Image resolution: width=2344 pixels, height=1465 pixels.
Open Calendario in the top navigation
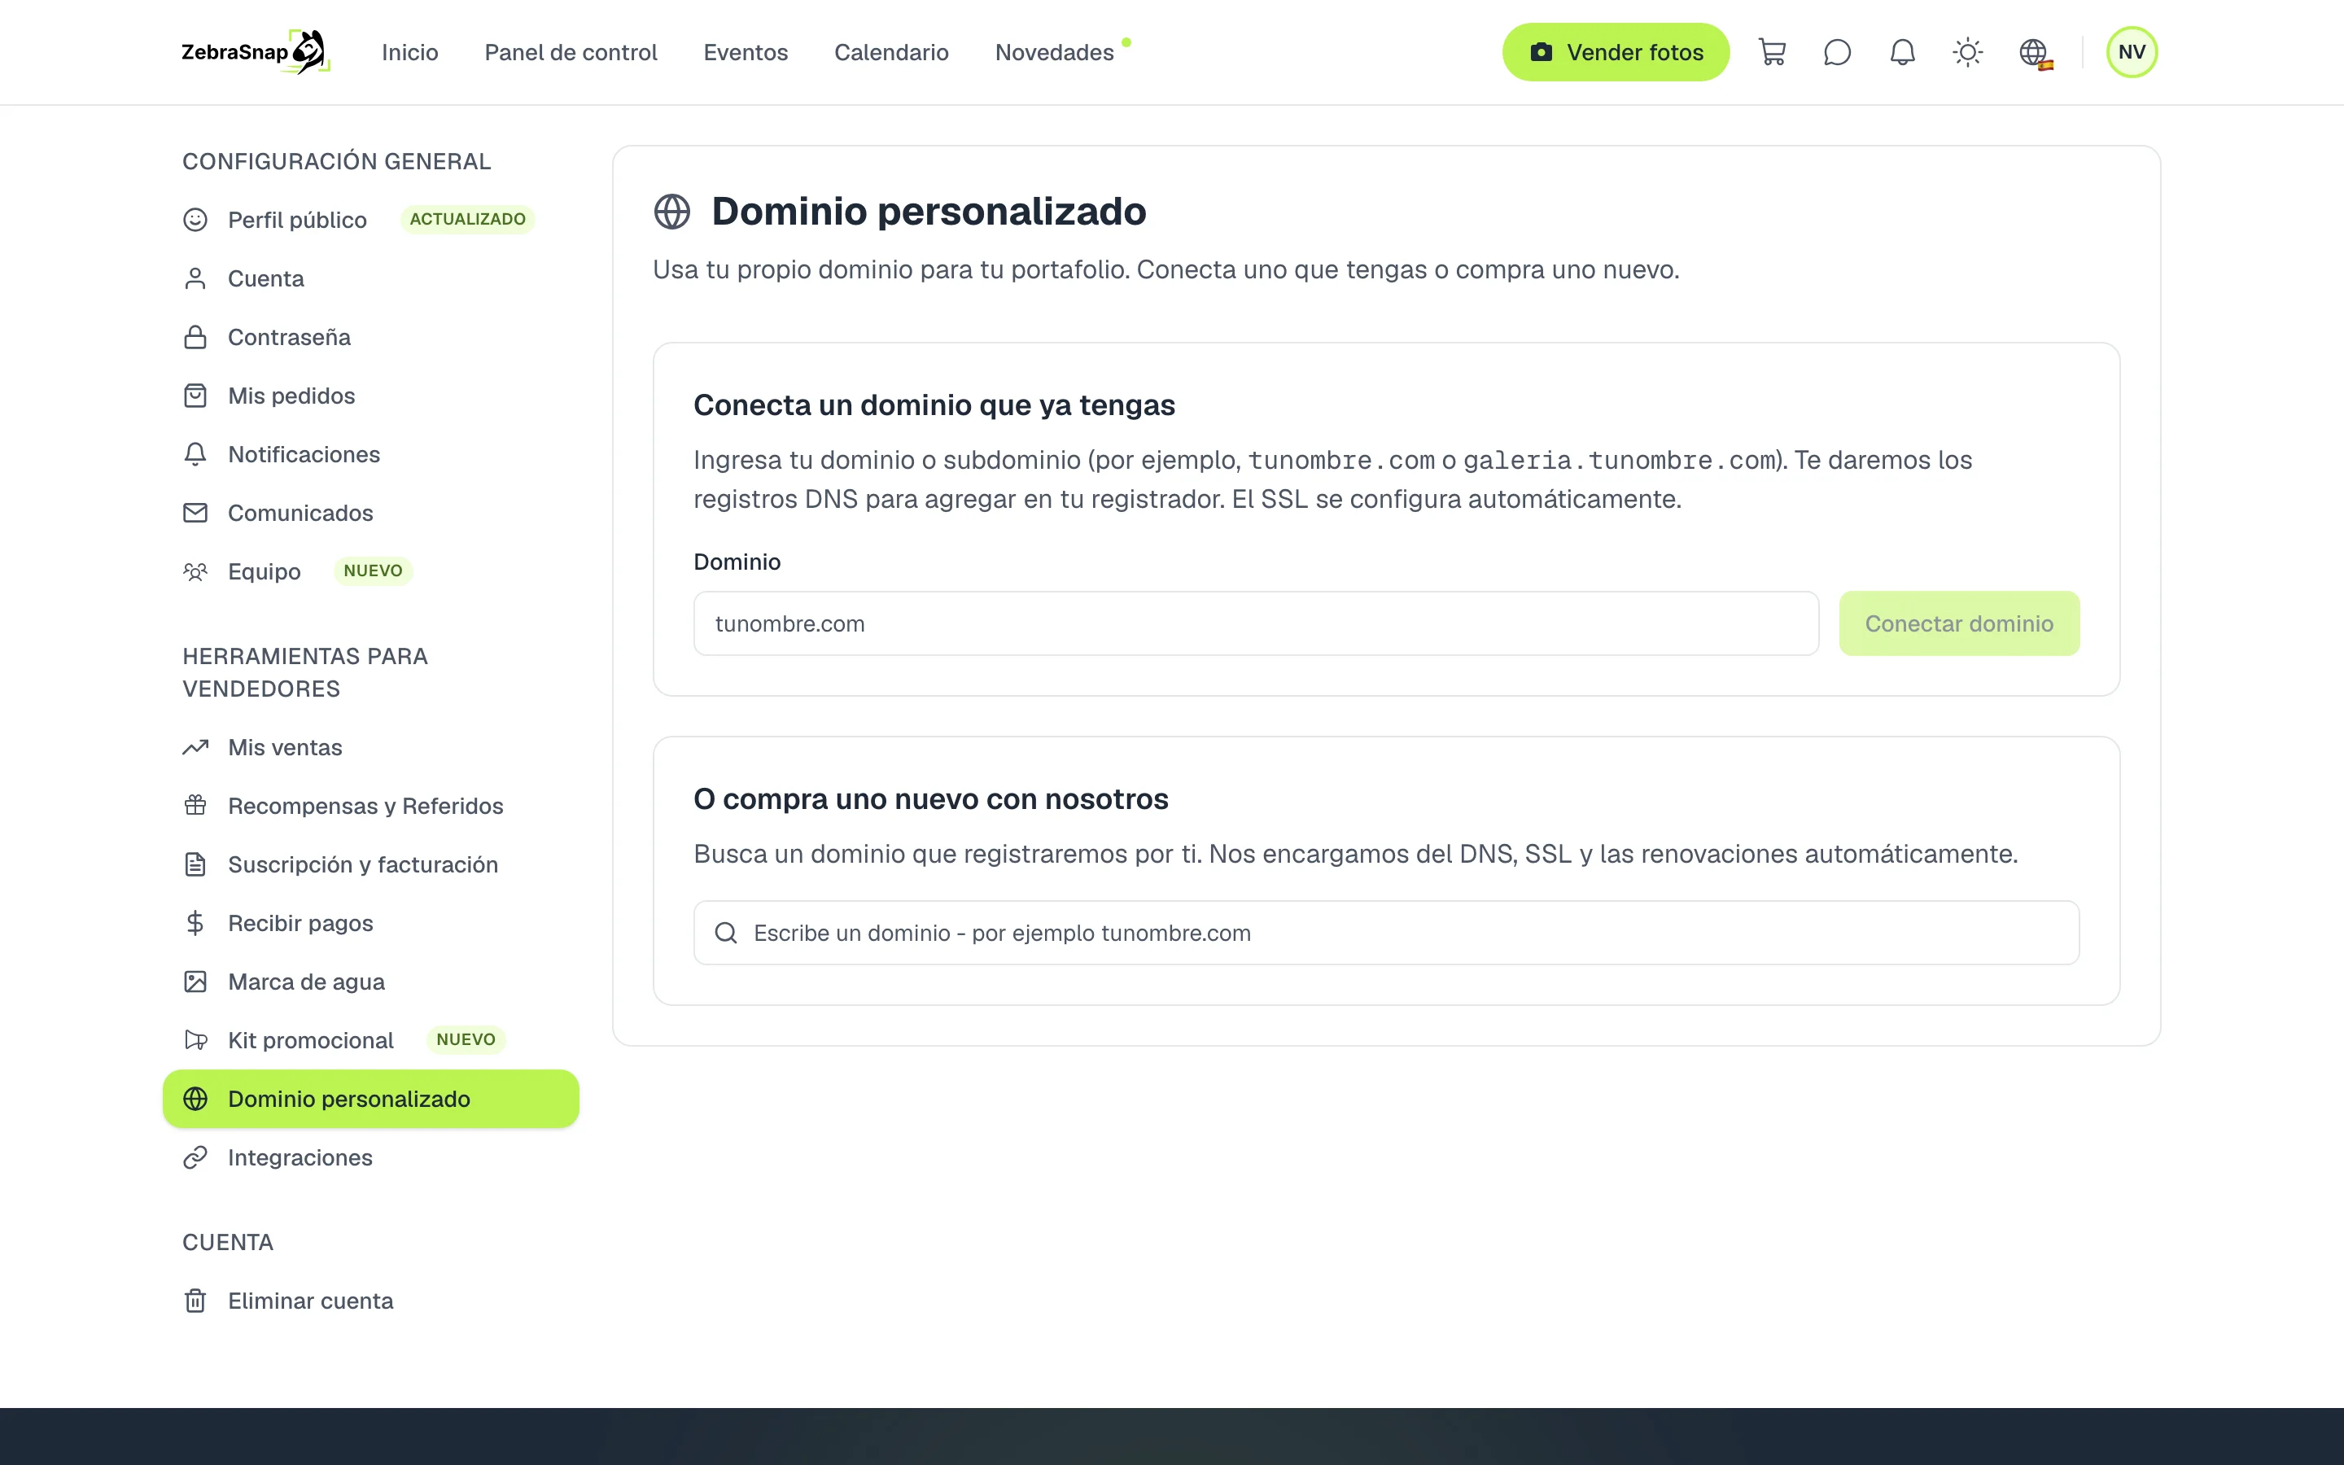click(x=891, y=52)
